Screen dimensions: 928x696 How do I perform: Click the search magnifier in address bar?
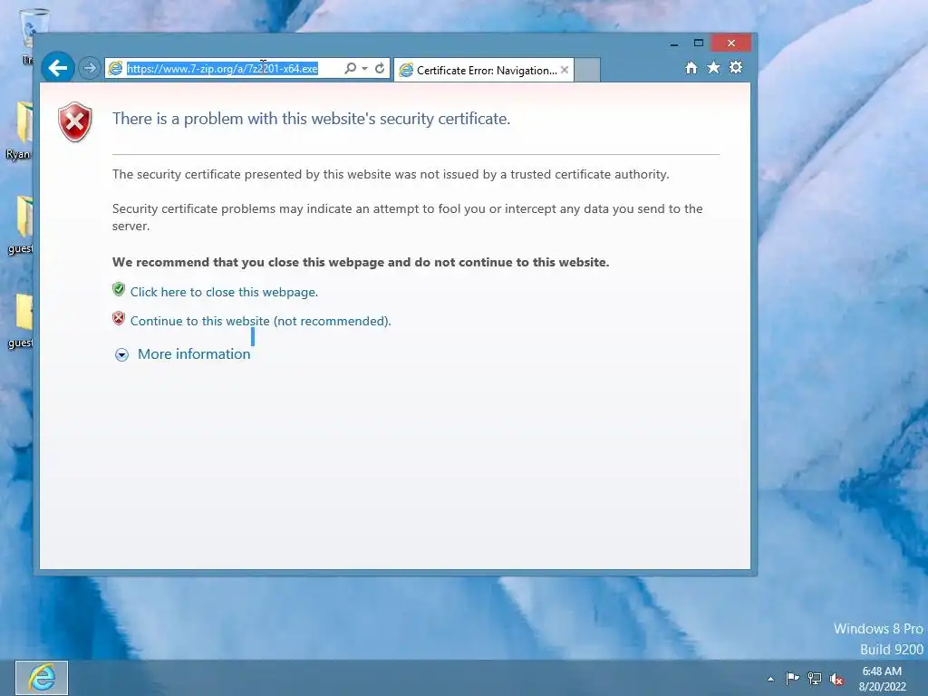pos(351,69)
